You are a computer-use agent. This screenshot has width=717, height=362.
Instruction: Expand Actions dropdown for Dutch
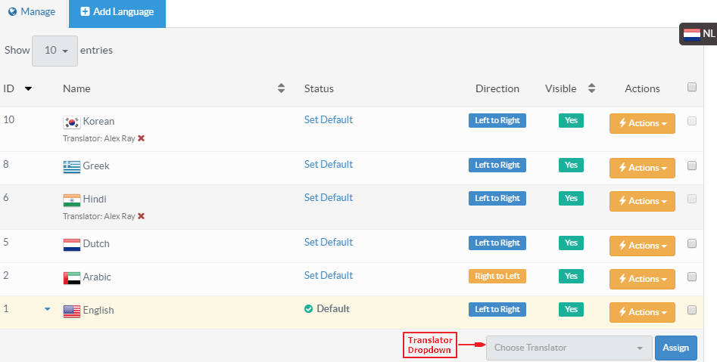click(x=642, y=246)
